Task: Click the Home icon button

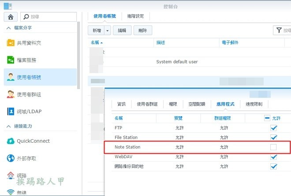Action: (x=11, y=17)
